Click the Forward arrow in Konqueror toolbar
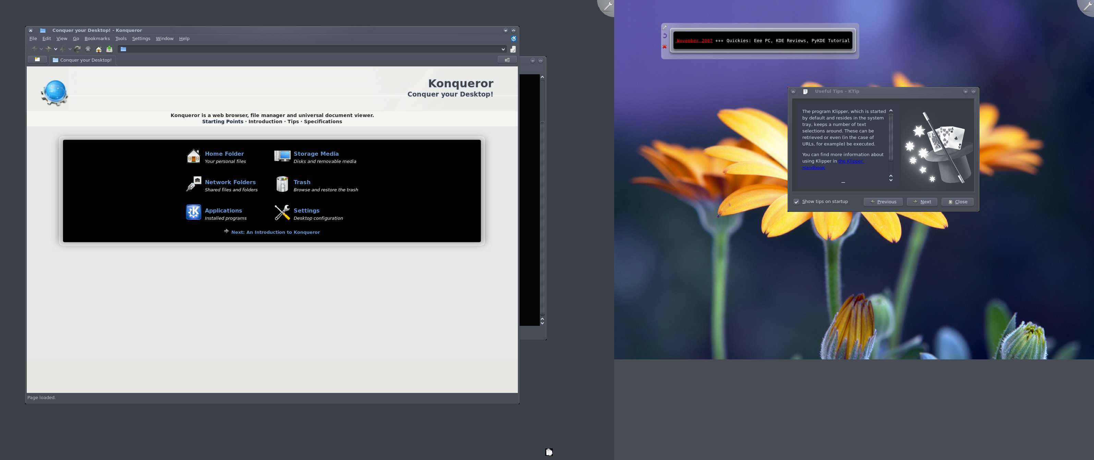Viewport: 1094px width, 460px height. click(48, 49)
